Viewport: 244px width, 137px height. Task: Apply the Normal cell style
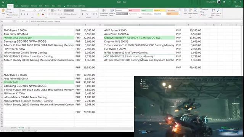point(122,10)
